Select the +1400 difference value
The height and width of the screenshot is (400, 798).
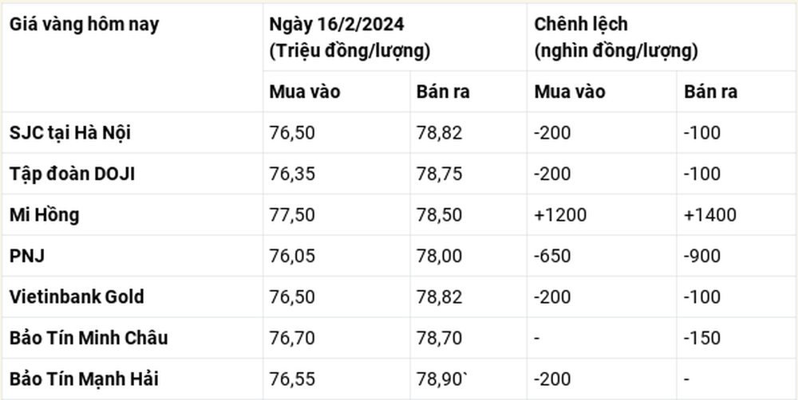click(710, 215)
